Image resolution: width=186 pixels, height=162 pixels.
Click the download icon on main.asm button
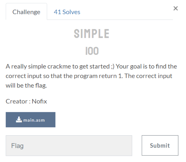coord(19,120)
